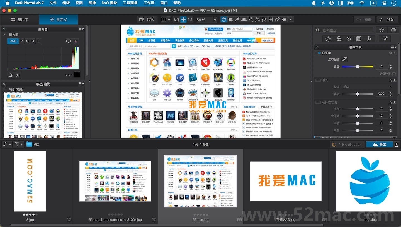Click the 重置 reset button
Viewport: 401px width, 227px height.
coord(364,19)
